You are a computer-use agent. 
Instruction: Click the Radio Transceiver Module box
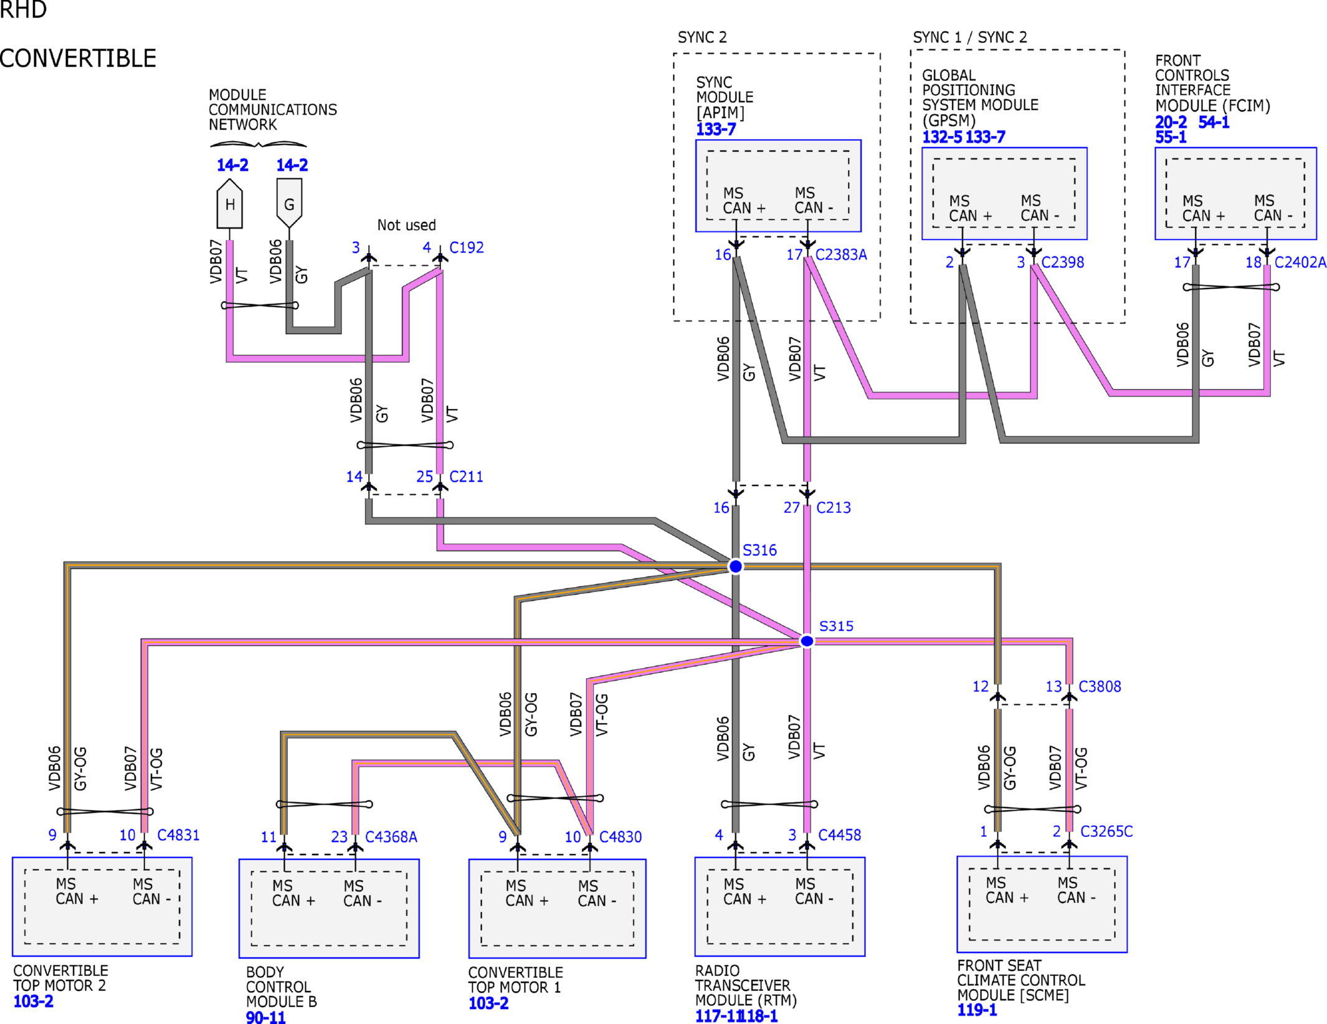[x=779, y=906]
